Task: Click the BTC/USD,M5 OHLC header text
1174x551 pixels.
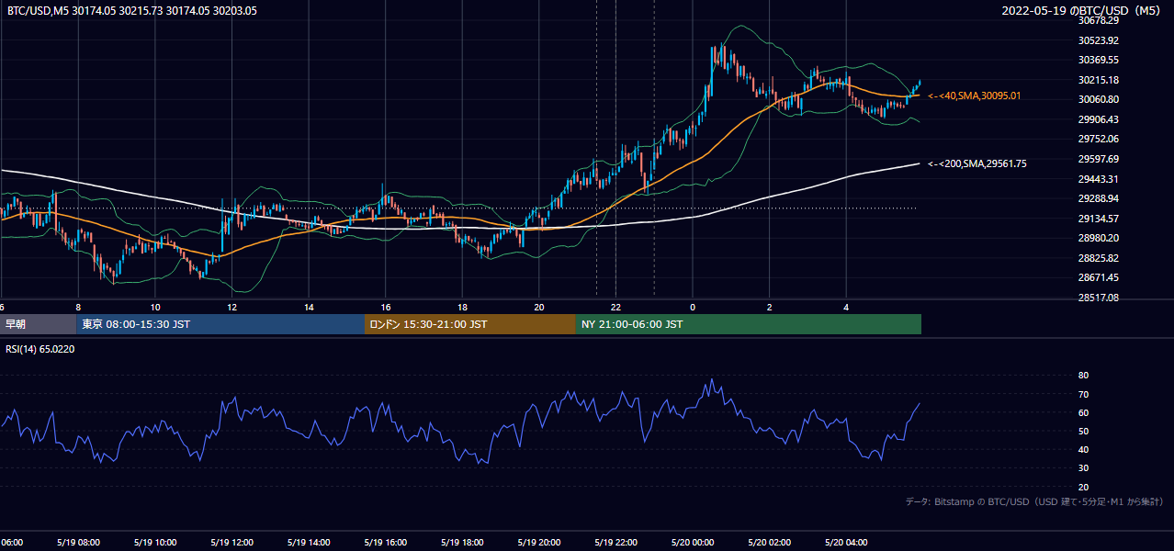Action: [x=132, y=11]
